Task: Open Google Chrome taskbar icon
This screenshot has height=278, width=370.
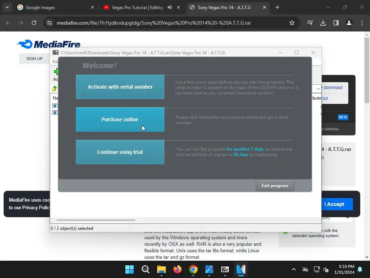Action: pyautogui.click(x=193, y=269)
